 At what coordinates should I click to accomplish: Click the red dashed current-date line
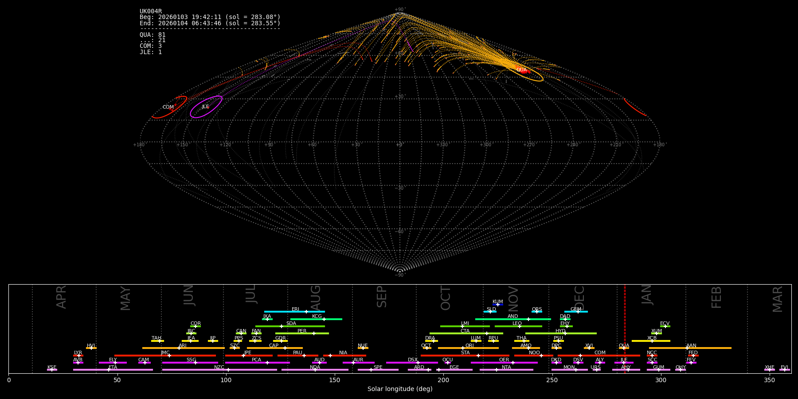click(x=625, y=328)
